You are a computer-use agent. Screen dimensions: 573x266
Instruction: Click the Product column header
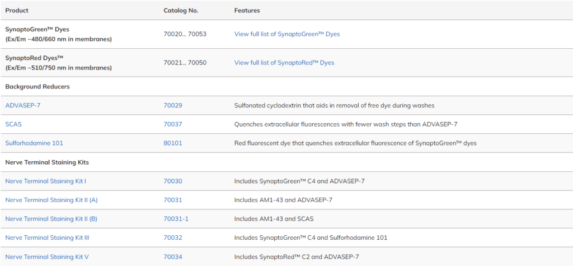17,11
